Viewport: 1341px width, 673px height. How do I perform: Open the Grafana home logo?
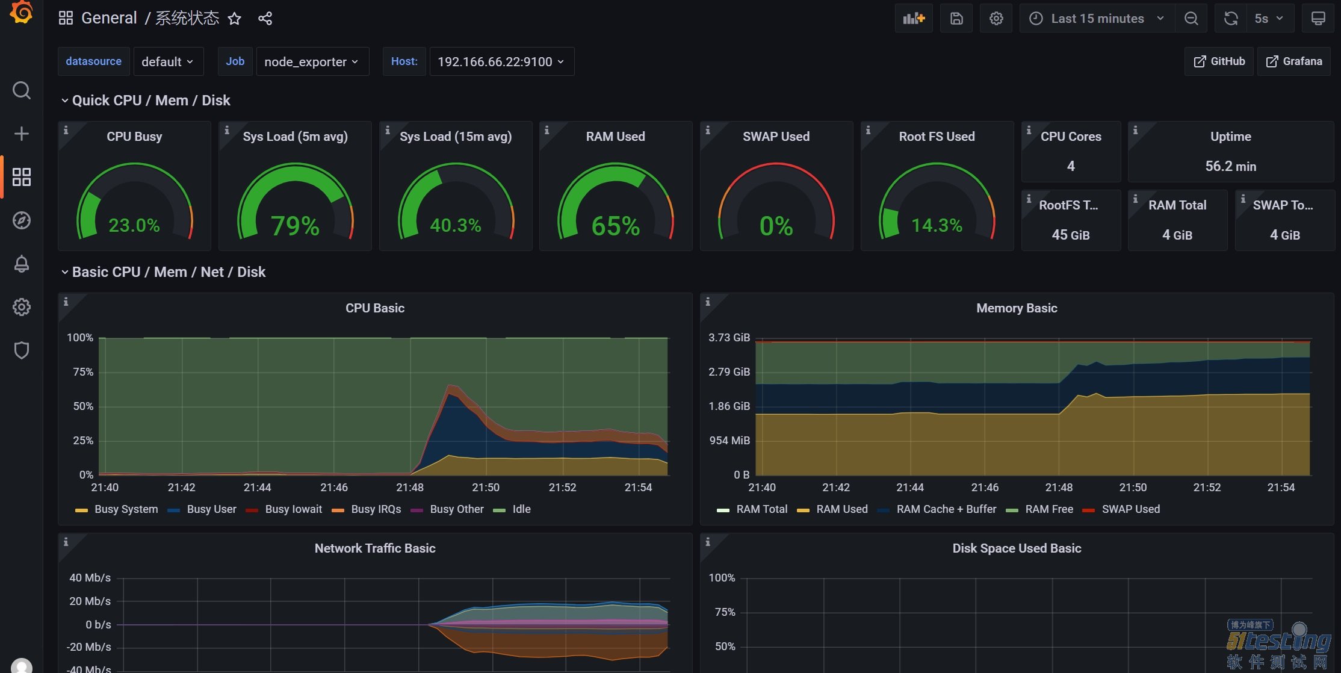(x=22, y=11)
